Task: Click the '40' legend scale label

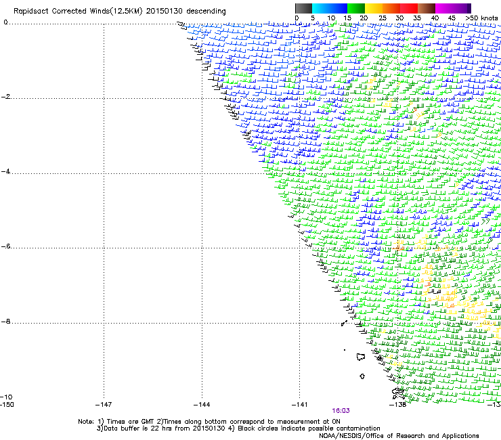Action: tap(435, 18)
